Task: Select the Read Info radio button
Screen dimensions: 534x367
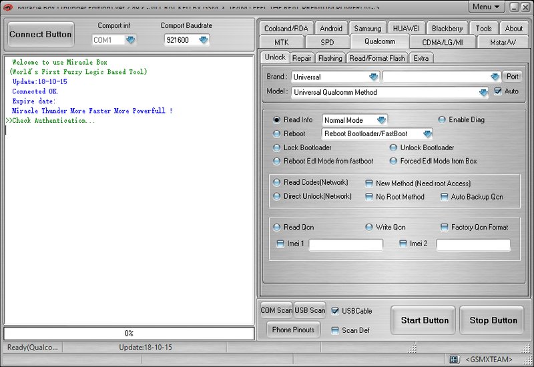Action: [x=277, y=120]
